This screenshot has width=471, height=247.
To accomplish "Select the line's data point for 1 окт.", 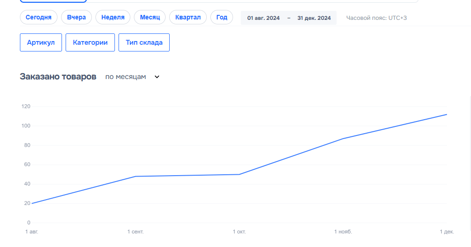I will pyautogui.click(x=239, y=174).
